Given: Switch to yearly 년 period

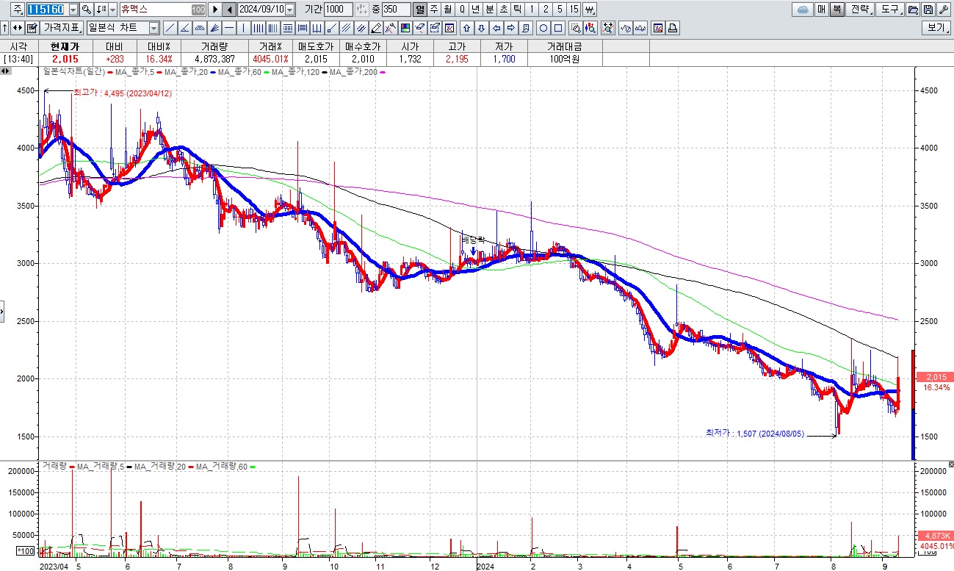Looking at the screenshot, I should [475, 10].
